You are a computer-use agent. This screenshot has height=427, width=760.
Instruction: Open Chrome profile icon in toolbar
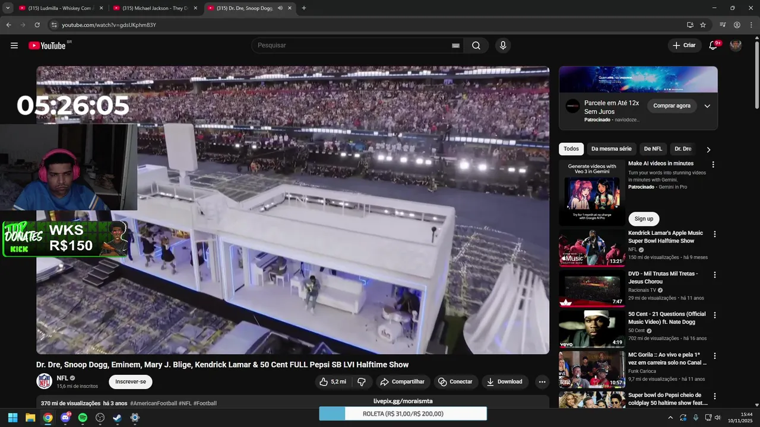(x=737, y=25)
